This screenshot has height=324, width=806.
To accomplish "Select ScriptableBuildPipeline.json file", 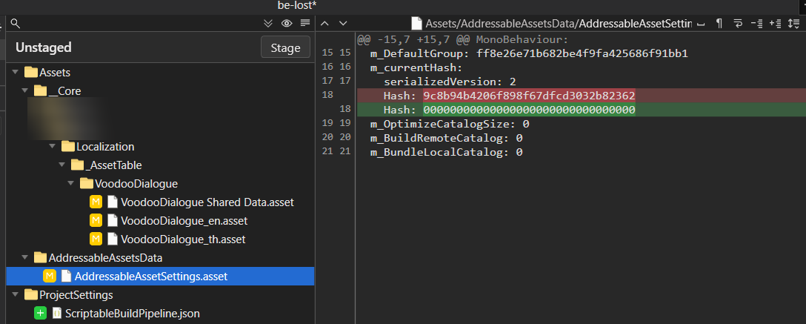I will (x=132, y=314).
